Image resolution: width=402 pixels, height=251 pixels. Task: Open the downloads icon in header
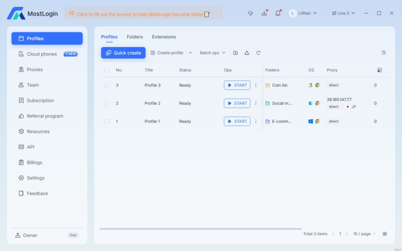point(264,13)
